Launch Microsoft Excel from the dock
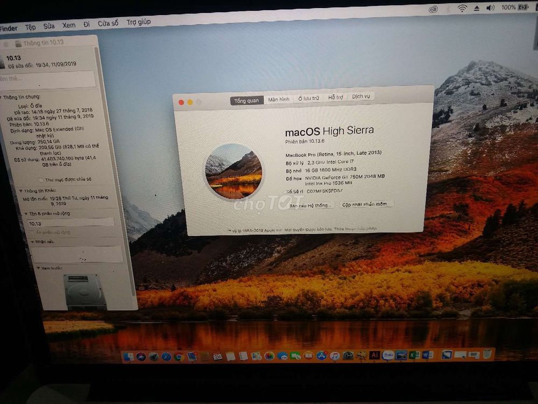 tap(414, 354)
